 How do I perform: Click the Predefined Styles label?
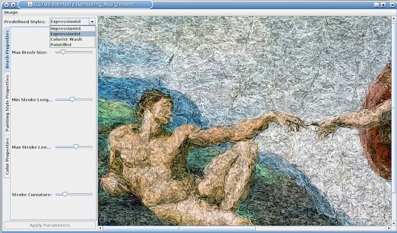[25, 22]
